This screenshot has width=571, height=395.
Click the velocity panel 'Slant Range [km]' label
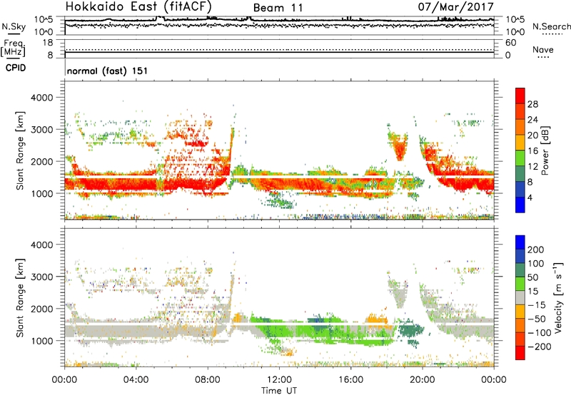pos(20,297)
